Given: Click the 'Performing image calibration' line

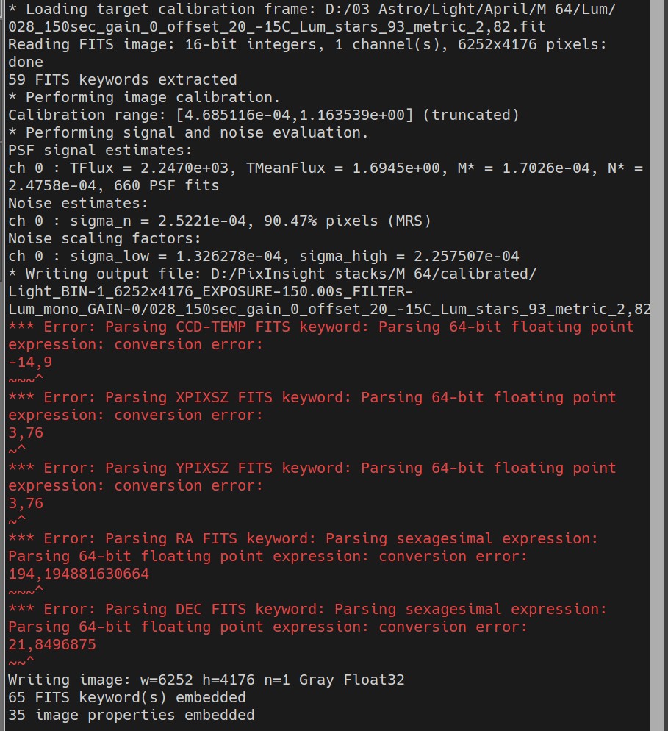Looking at the screenshot, I should tap(145, 97).
